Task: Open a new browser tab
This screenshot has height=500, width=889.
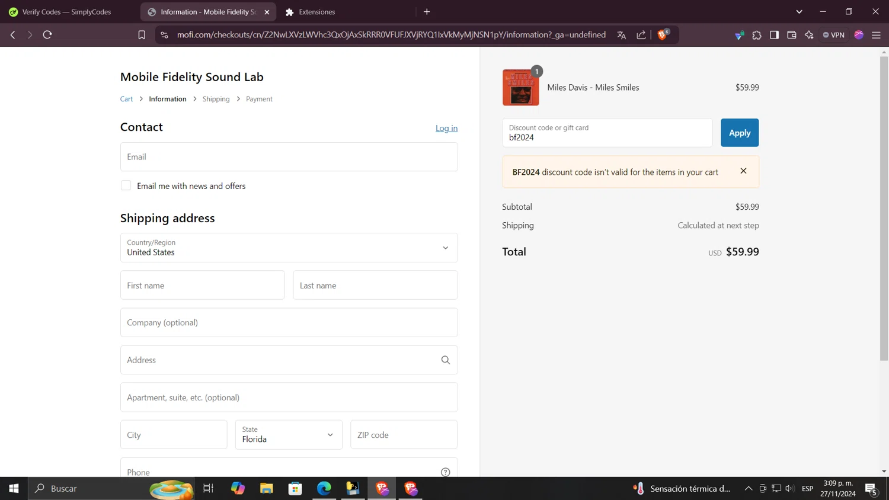Action: 427,12
